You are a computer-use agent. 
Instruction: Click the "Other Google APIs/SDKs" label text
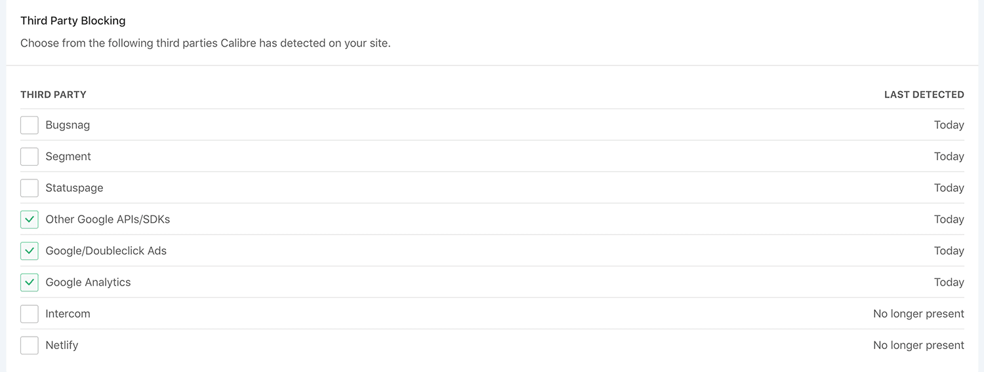coord(108,219)
